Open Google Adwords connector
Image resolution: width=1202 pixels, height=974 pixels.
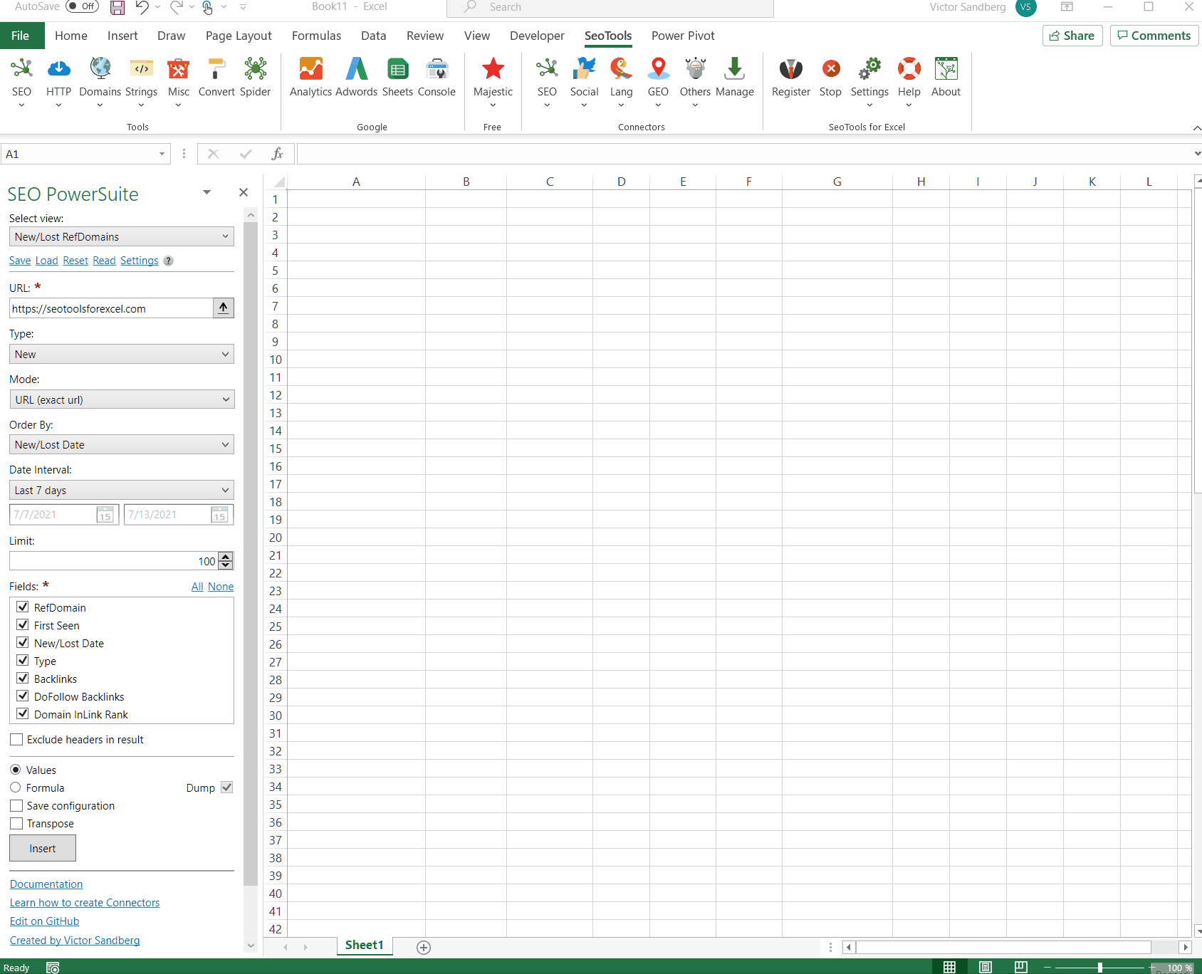coord(356,78)
